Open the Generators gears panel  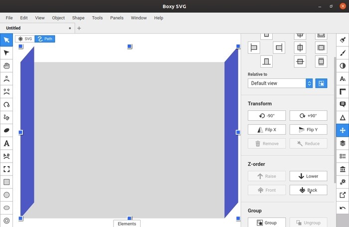343,182
